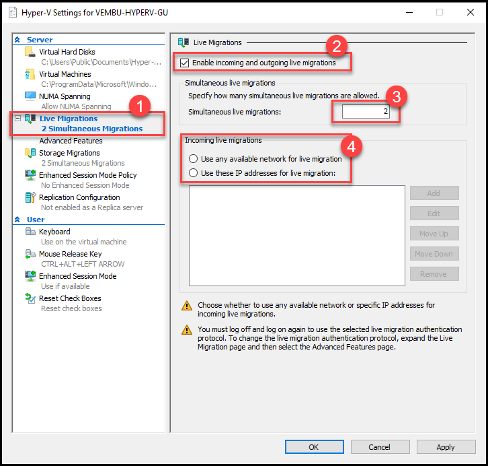The width and height of the screenshot is (488, 466).
Task: Click the Replication Configuration icon
Action: [x=30, y=197]
